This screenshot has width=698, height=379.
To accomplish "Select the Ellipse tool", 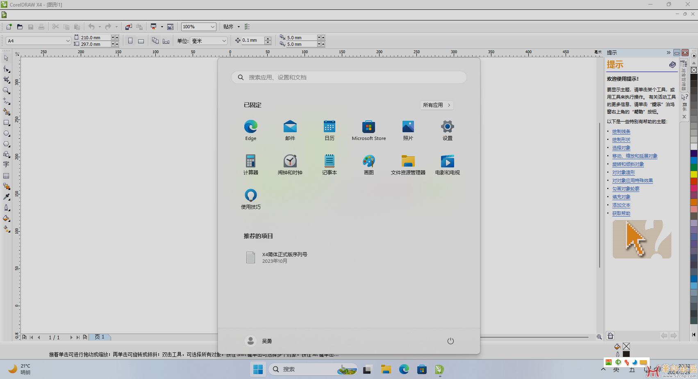I will click(x=6, y=133).
